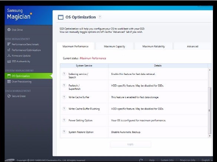The width and height of the screenshot is (217, 162).
Task: Switch to the Maximum Capacity tab
Action: (x=114, y=46)
